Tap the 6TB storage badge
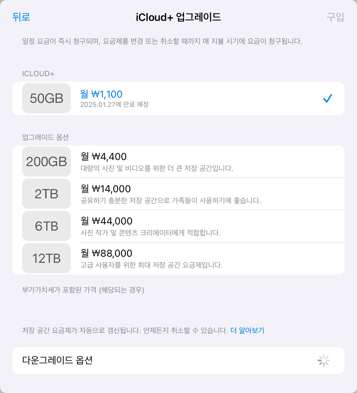Image resolution: width=357 pixels, height=393 pixels. coord(46,226)
